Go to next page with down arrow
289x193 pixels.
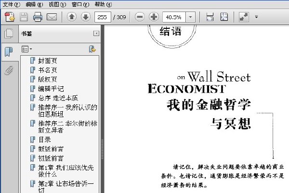pos(86,17)
